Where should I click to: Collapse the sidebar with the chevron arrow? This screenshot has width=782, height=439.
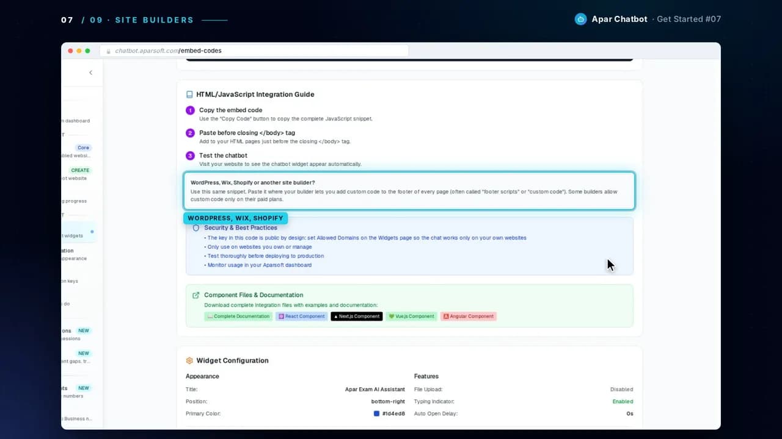(x=91, y=73)
